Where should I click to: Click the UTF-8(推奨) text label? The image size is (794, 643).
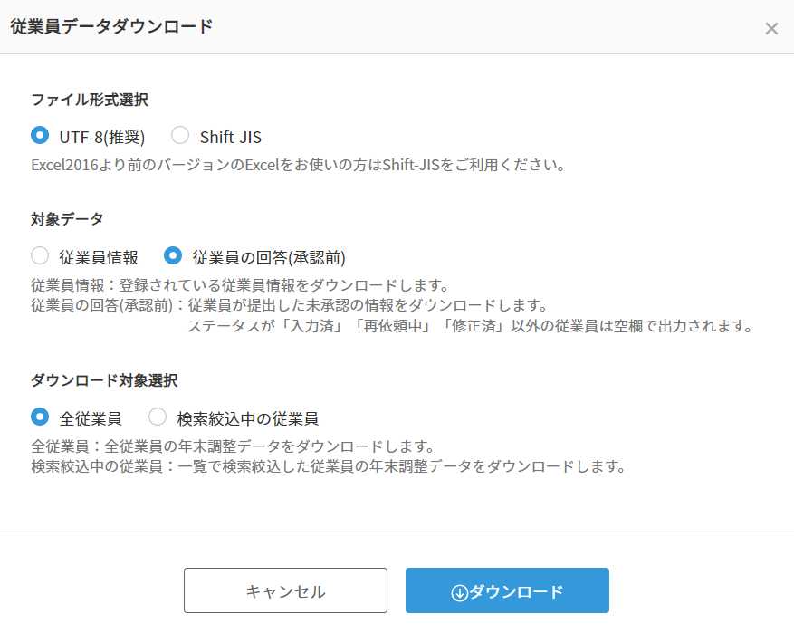[102, 137]
